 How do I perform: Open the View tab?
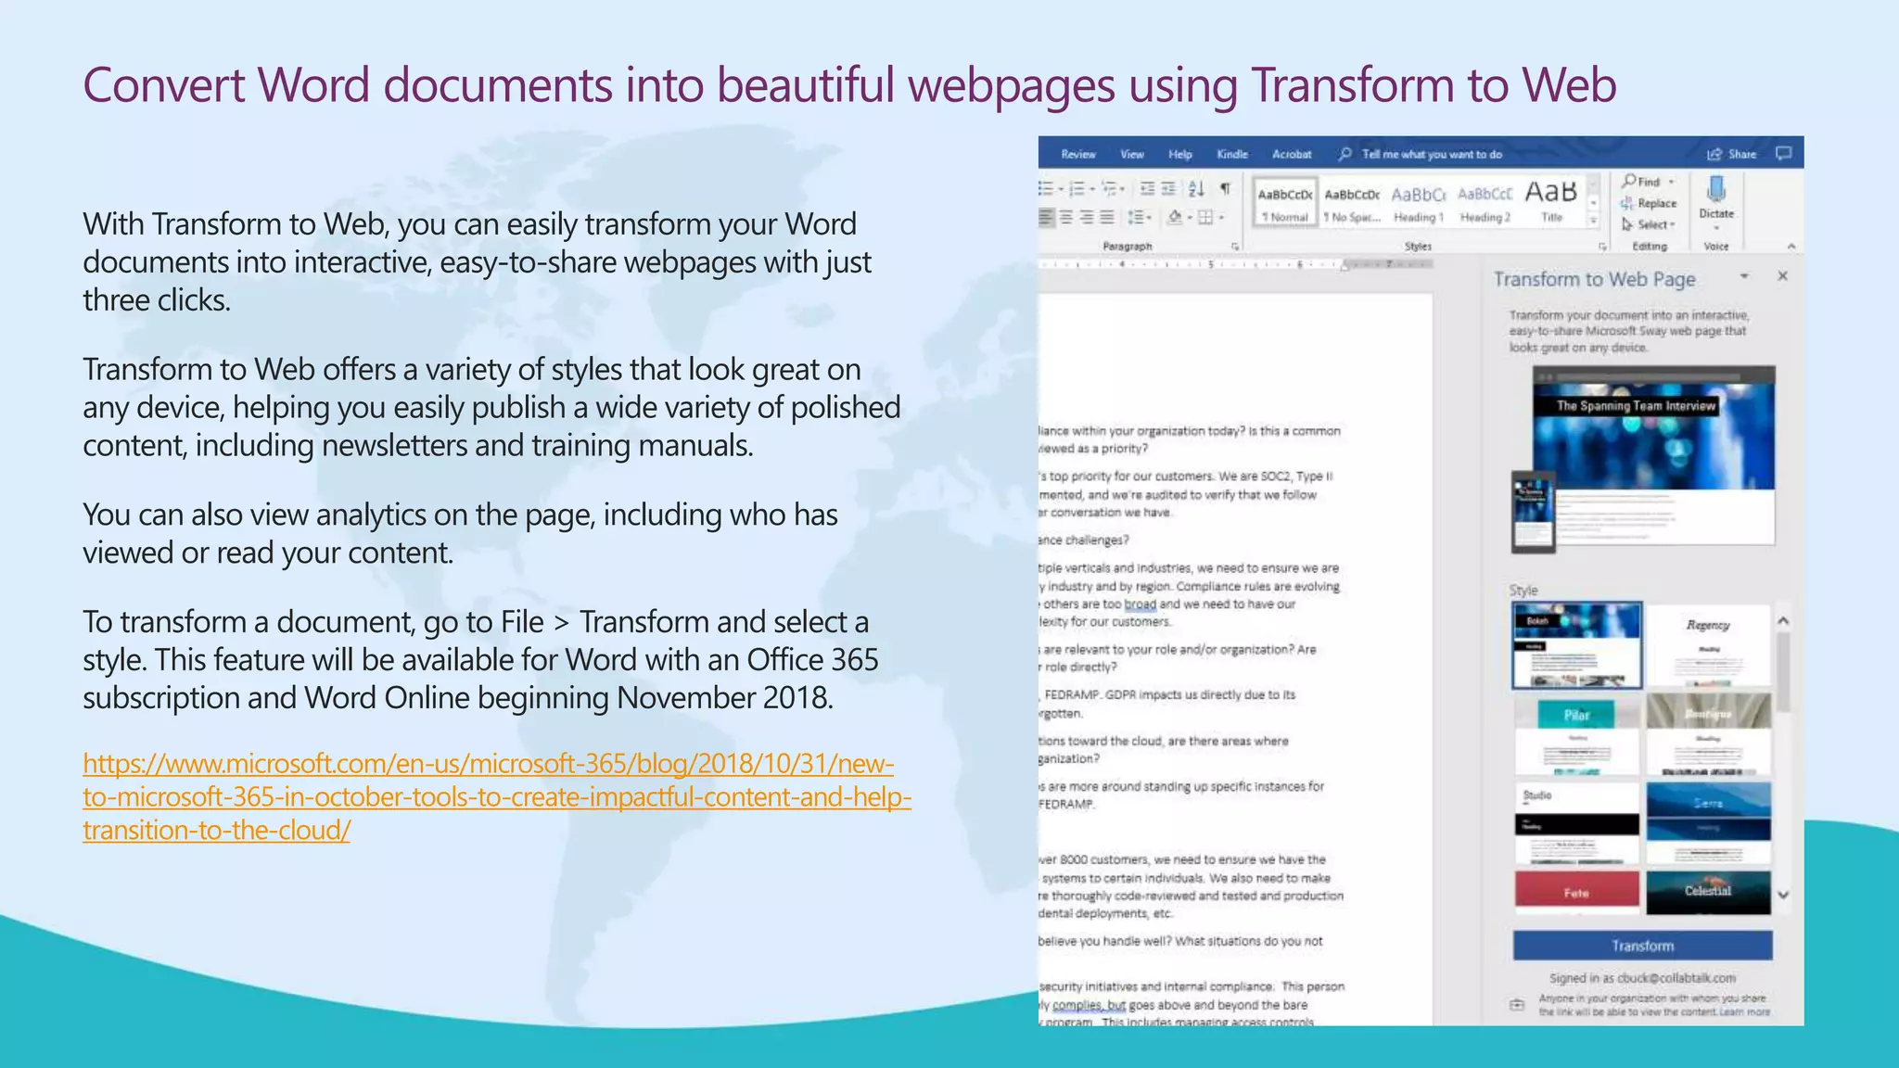tap(1132, 155)
